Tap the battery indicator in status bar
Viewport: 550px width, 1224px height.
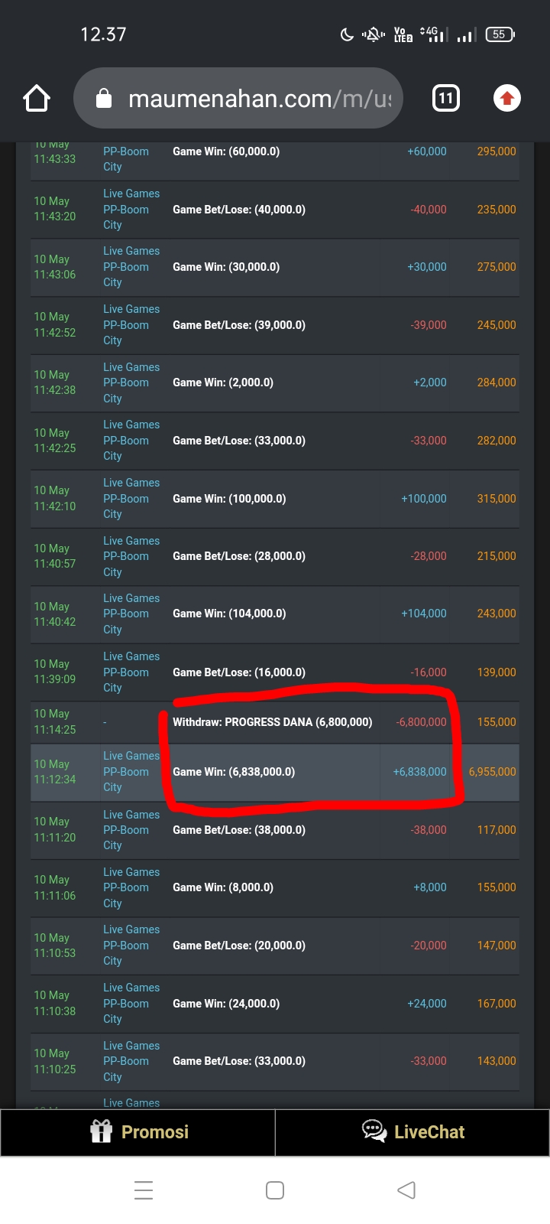(500, 34)
